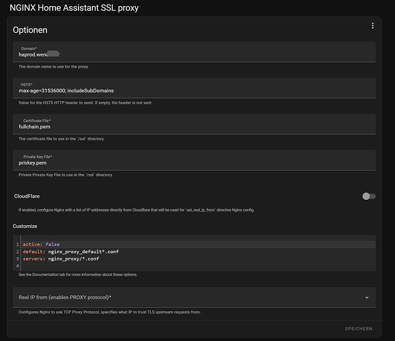Open the three-dot options menu
395x341 pixels.
(x=372, y=26)
